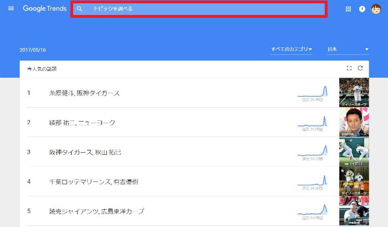Open thumbnail image for 読売ジャイアンツ story
Viewport: 388px width, 227px height.
pos(354,211)
